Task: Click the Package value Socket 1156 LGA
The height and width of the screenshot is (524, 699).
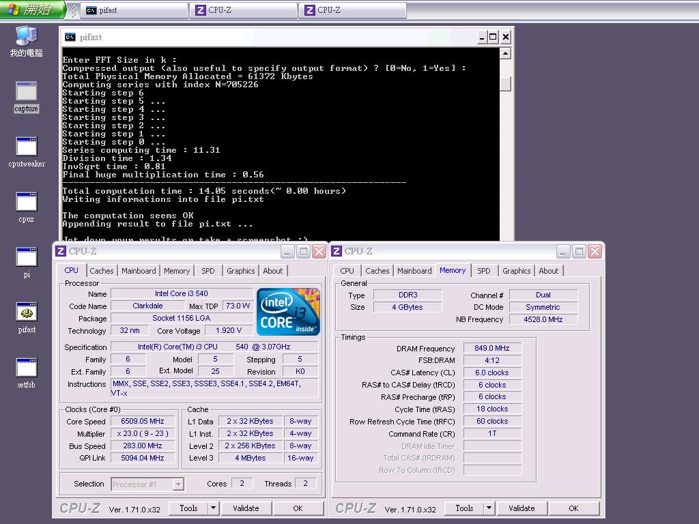Action: click(182, 318)
